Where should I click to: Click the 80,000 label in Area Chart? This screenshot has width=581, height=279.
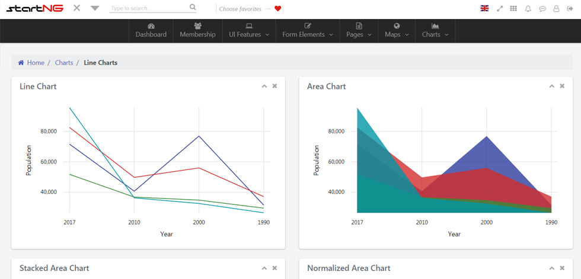pos(337,132)
